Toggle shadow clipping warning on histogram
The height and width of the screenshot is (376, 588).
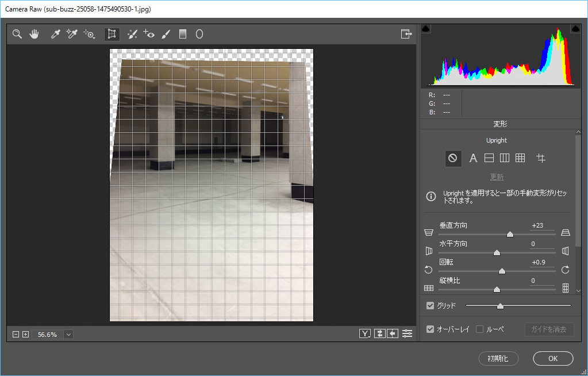[426, 29]
